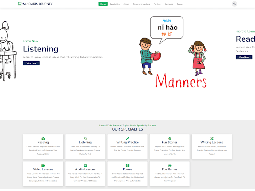Image resolution: width=255 pixels, height=191 pixels.
Task: Click the Video Lessons camera icon
Action: click(43, 166)
